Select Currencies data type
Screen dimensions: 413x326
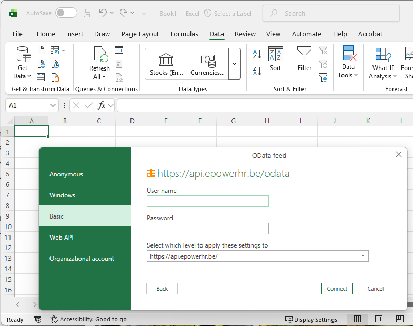(x=208, y=64)
